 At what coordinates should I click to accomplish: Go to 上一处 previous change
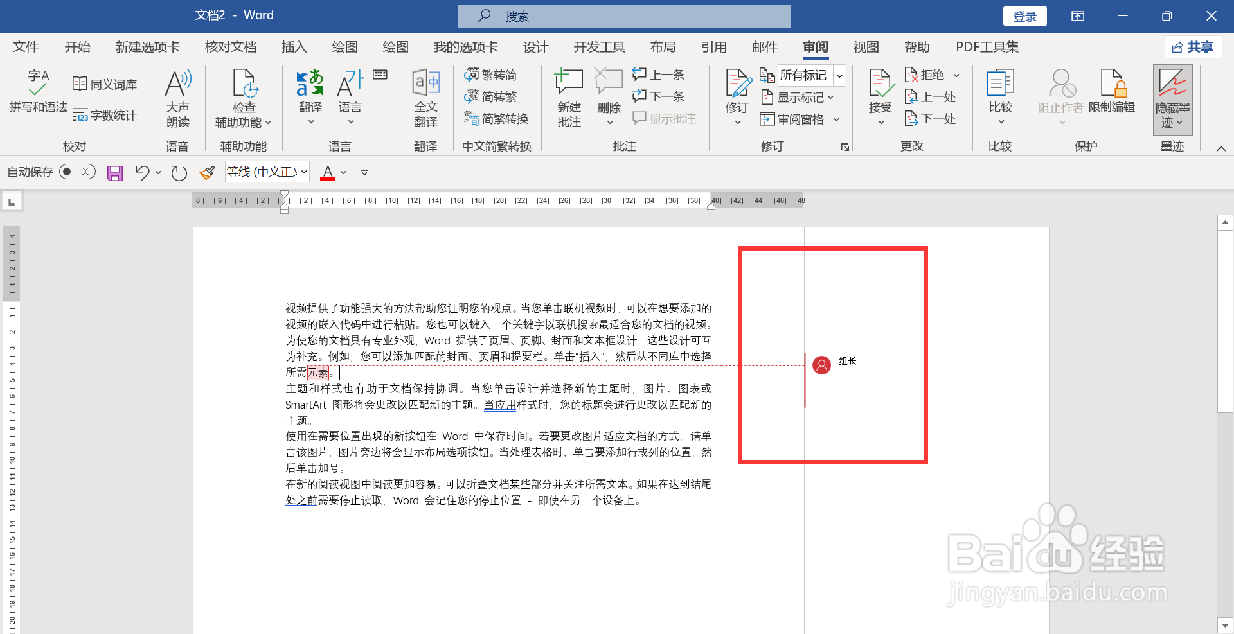[x=931, y=97]
